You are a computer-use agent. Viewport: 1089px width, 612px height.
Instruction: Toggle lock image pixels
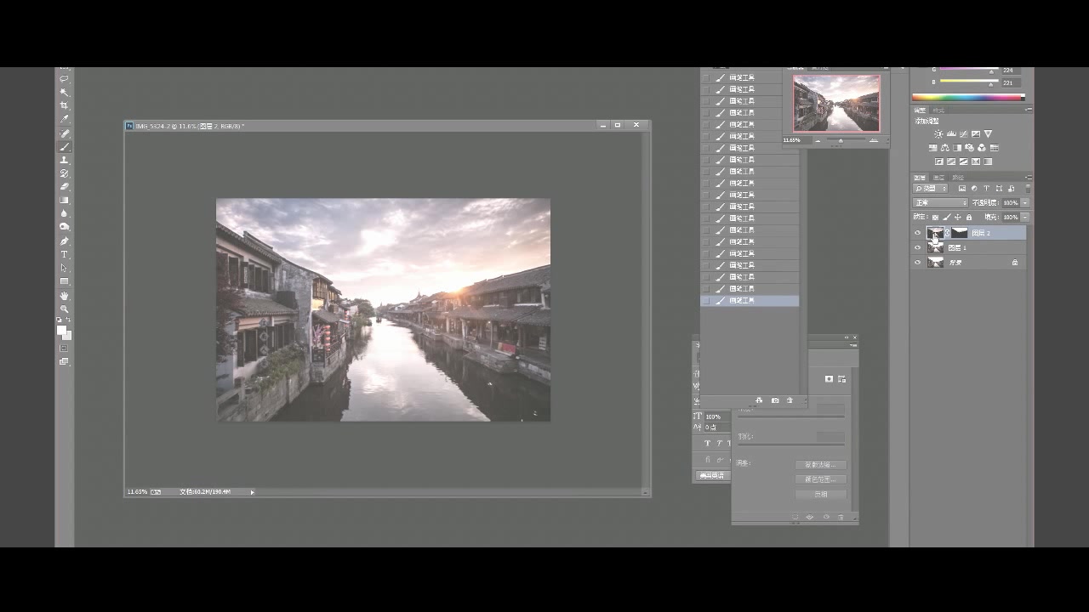point(946,218)
